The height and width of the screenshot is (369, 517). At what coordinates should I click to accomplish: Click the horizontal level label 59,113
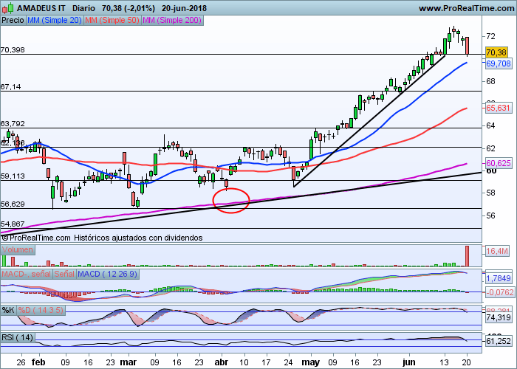[13, 176]
